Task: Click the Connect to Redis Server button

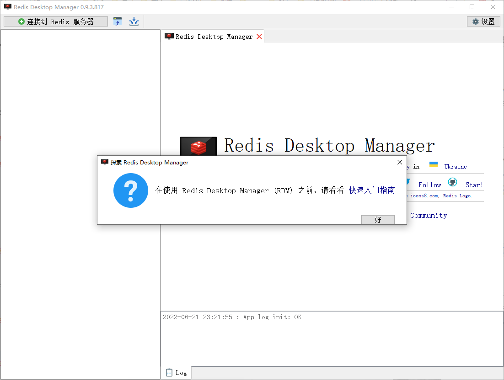Action: [56, 21]
